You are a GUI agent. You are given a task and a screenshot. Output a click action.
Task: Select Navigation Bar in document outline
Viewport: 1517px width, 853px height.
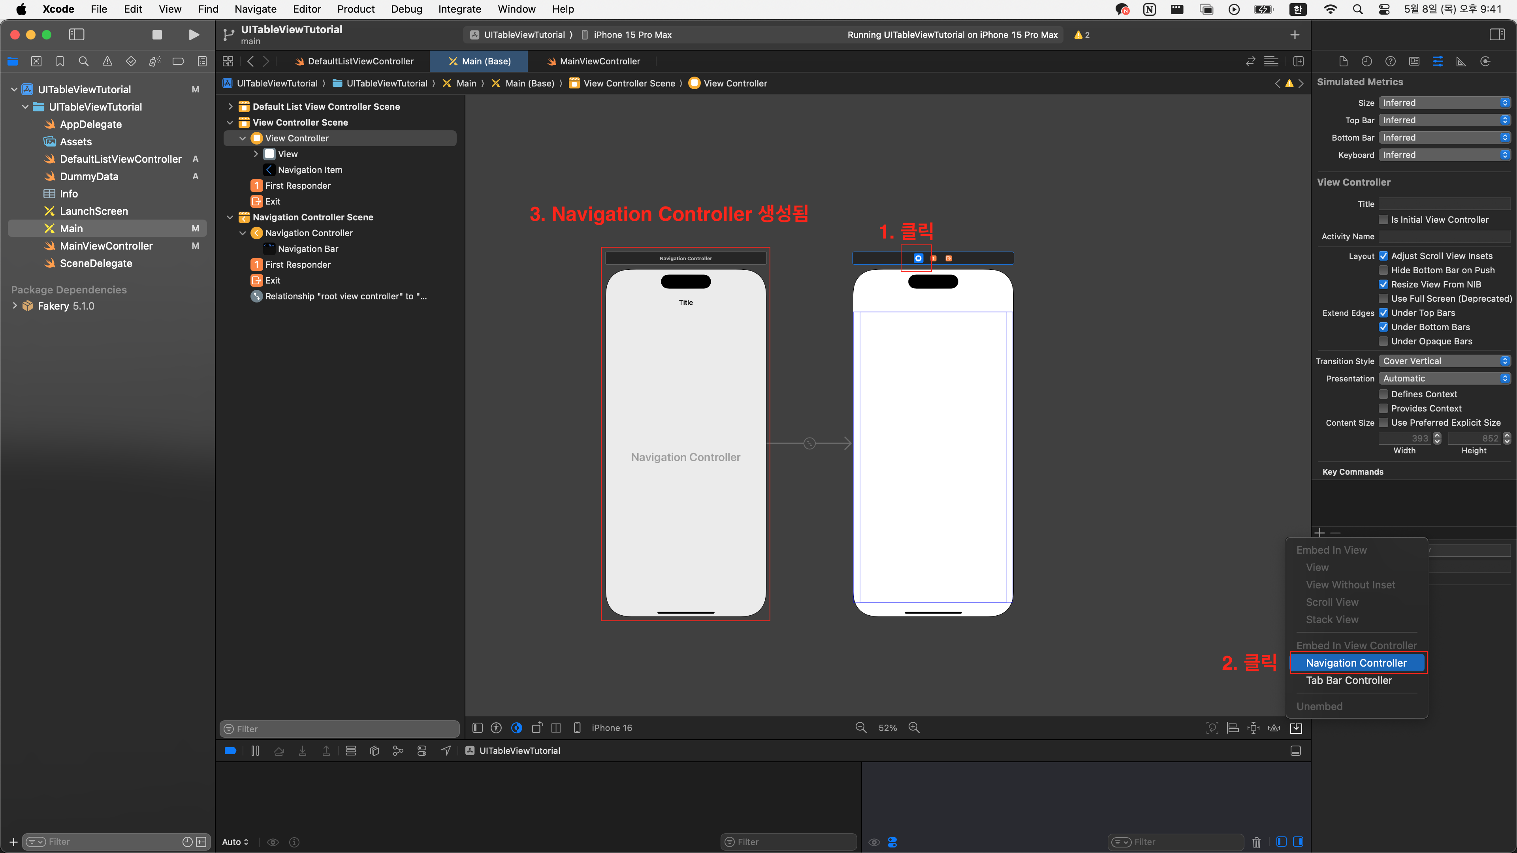[x=308, y=249]
